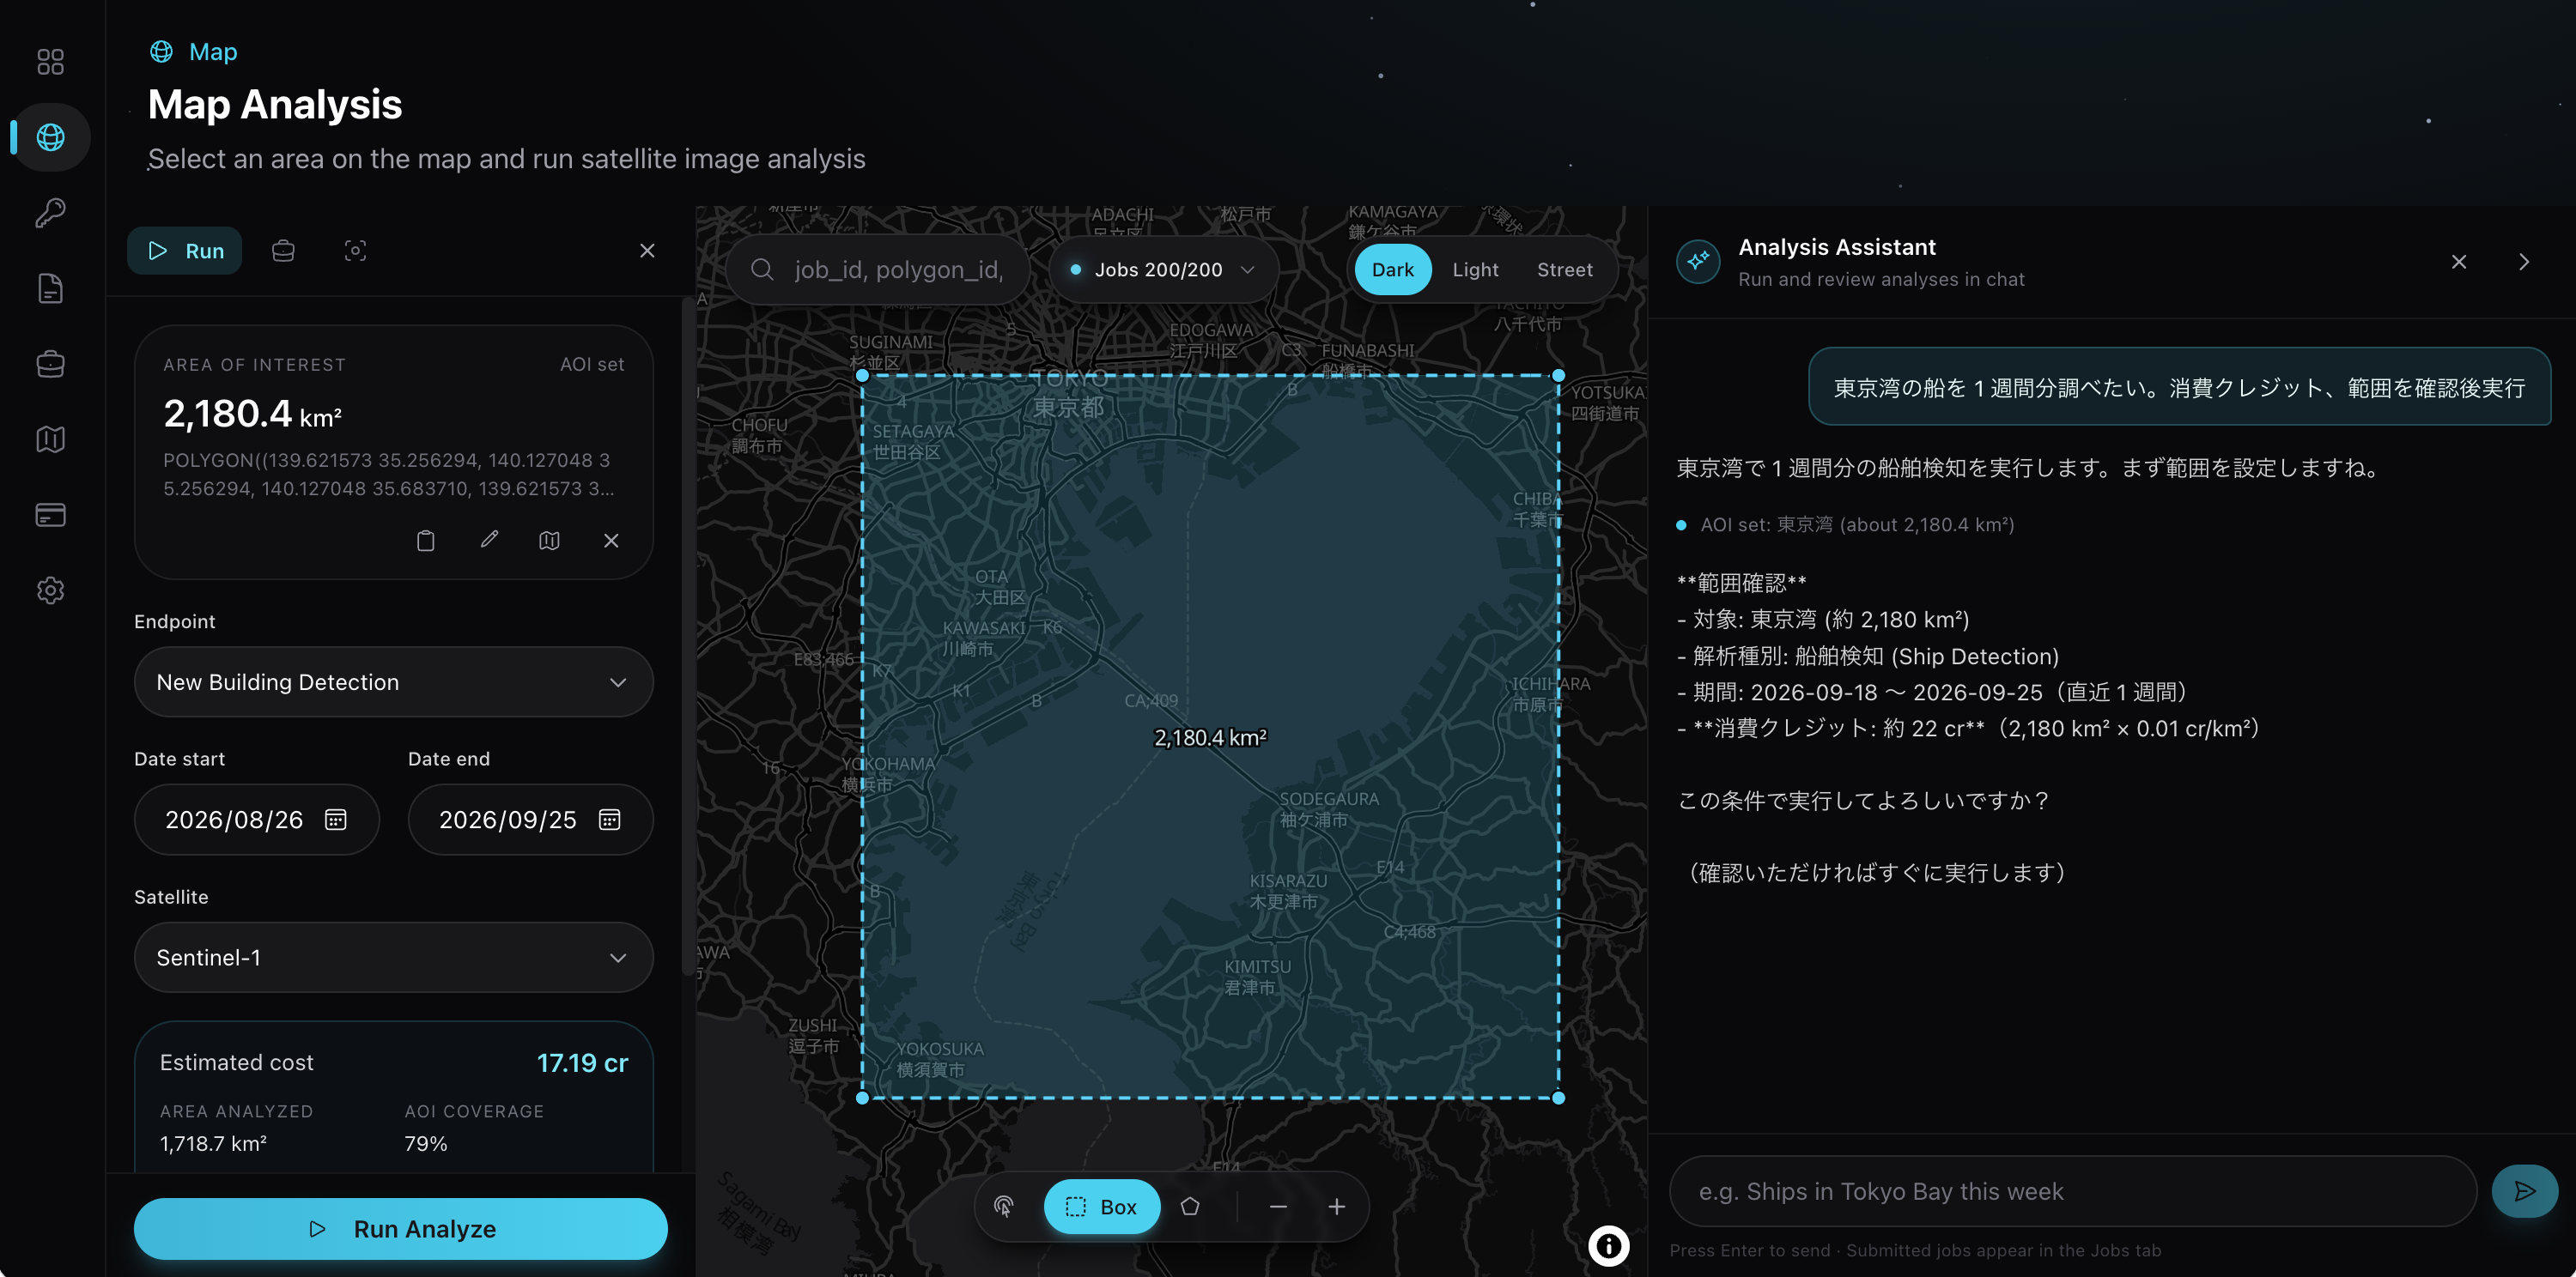Click the 'この条件で実行してよろしいですか？' message
Screen dimensions: 2576x1277
pyautogui.click(x=1866, y=802)
